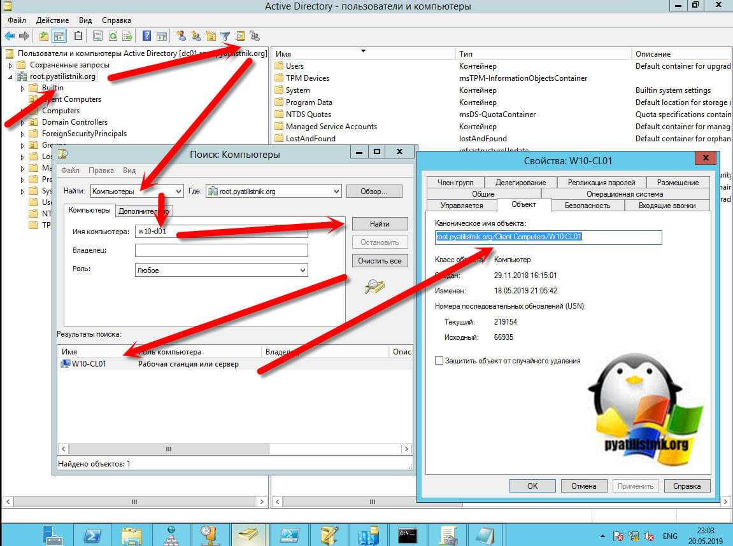Viewport: 733px width, 546px height.
Task: Switch to the Операционная система tab
Action: click(624, 193)
